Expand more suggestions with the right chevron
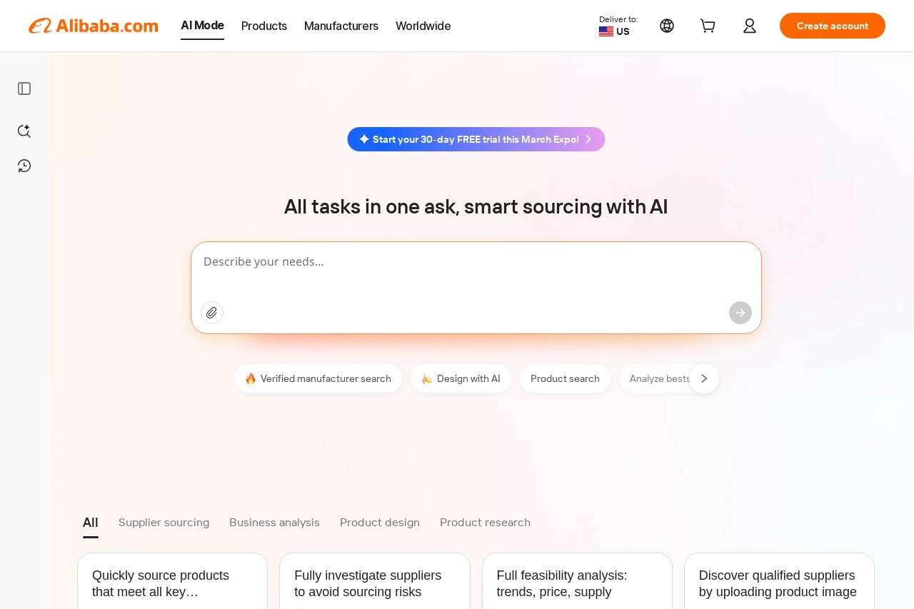The image size is (914, 609). click(x=703, y=378)
